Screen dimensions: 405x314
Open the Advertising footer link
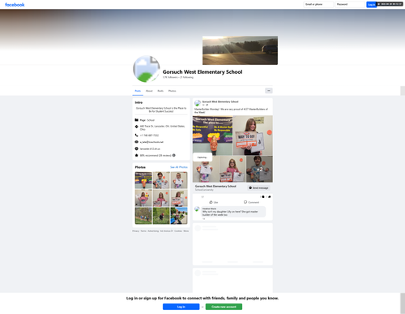coord(153,231)
